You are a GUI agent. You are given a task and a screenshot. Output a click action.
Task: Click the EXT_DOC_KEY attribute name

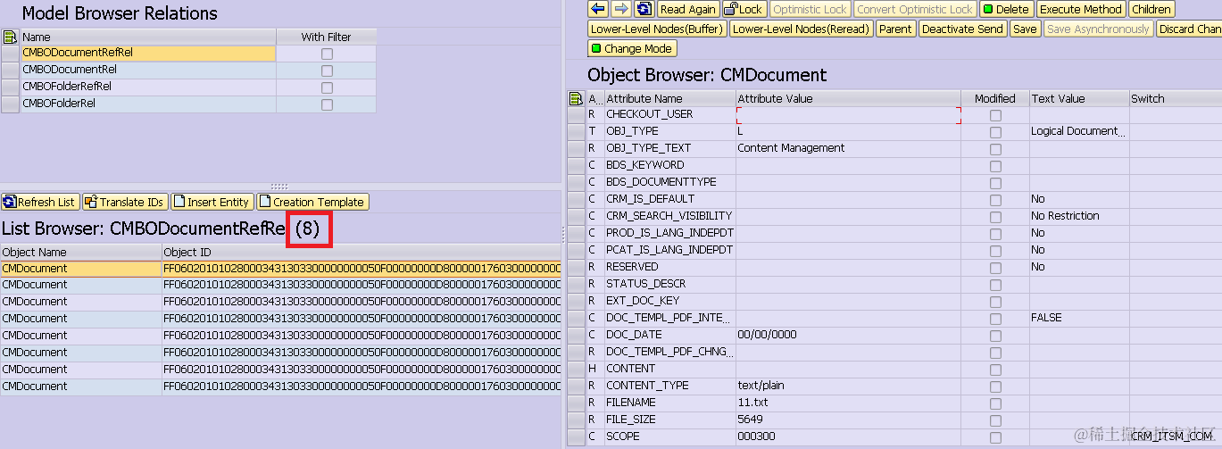click(643, 301)
